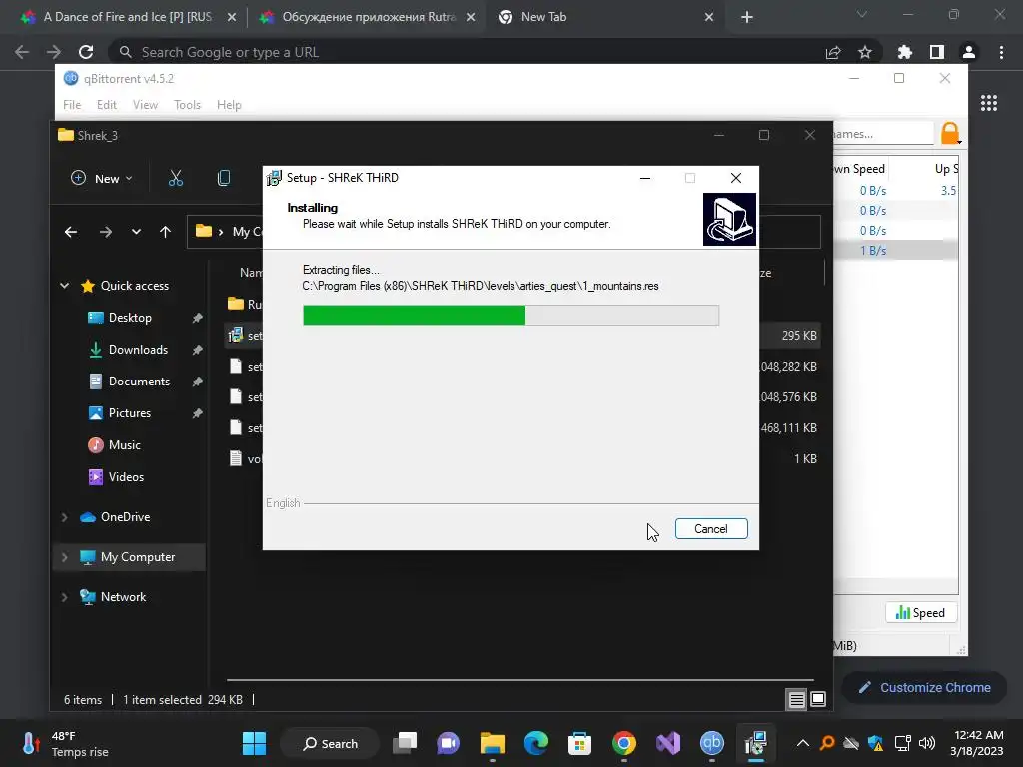Viewport: 1023px width, 767px height.
Task: Show hidden system tray icons chevron
Action: (x=803, y=743)
